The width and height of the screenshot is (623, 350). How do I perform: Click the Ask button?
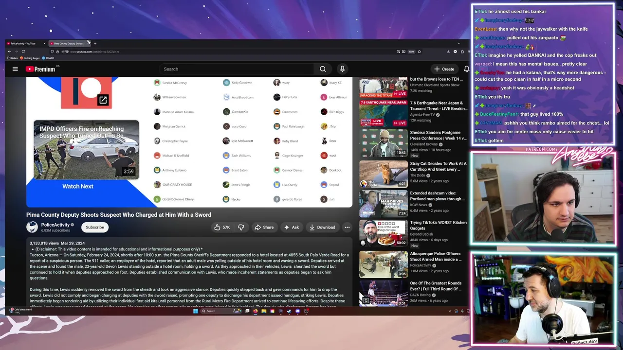coord(292,227)
